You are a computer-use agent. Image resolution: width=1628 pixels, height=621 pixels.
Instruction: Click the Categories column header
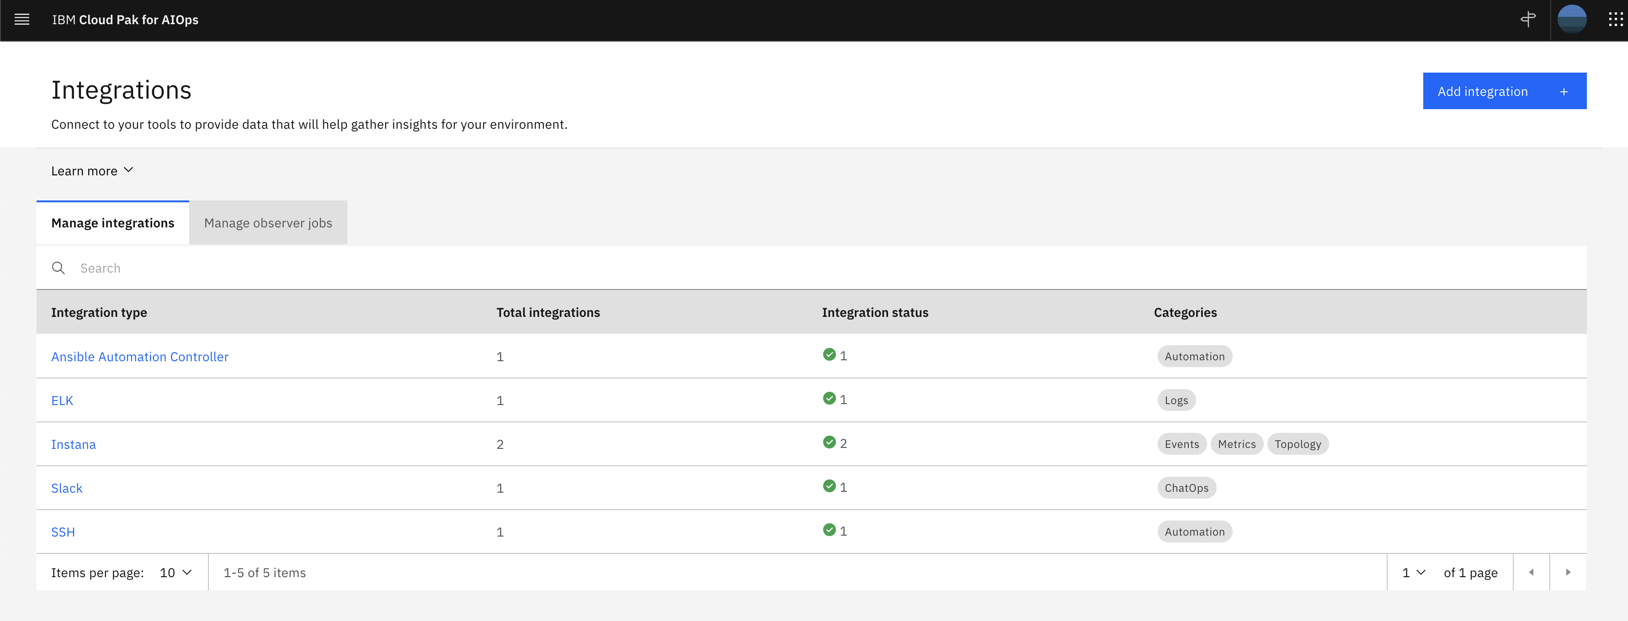click(1185, 312)
